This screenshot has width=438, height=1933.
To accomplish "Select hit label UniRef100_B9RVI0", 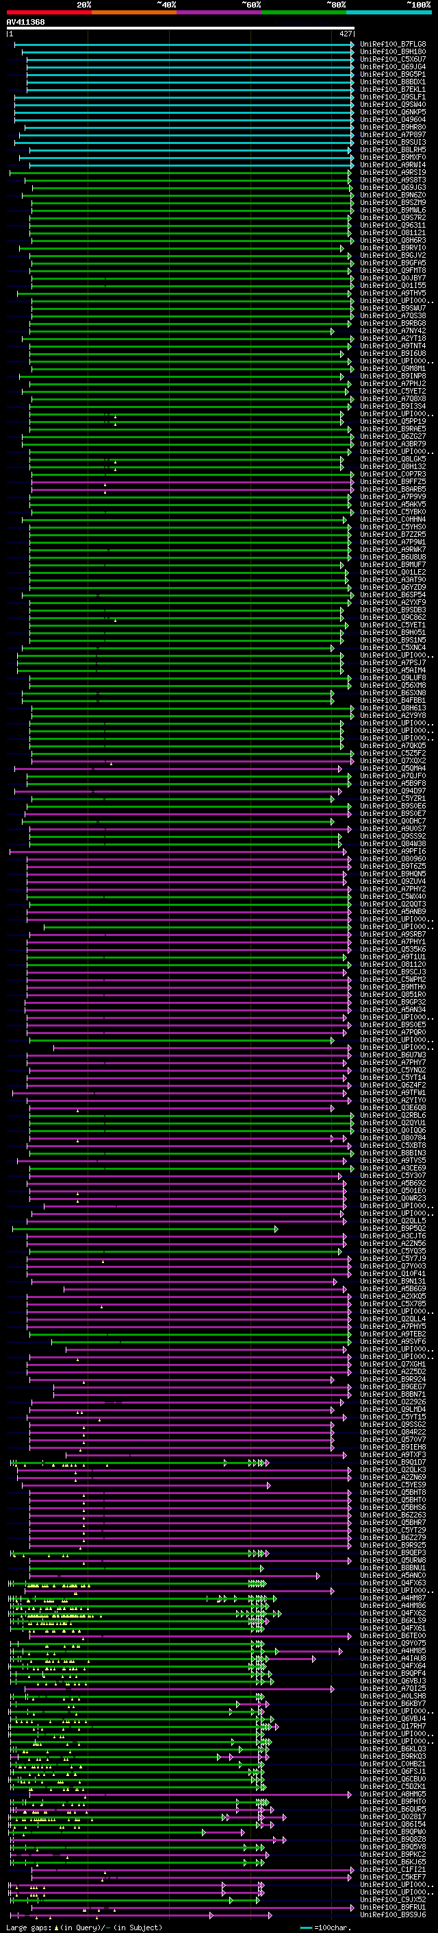I will (x=393, y=248).
